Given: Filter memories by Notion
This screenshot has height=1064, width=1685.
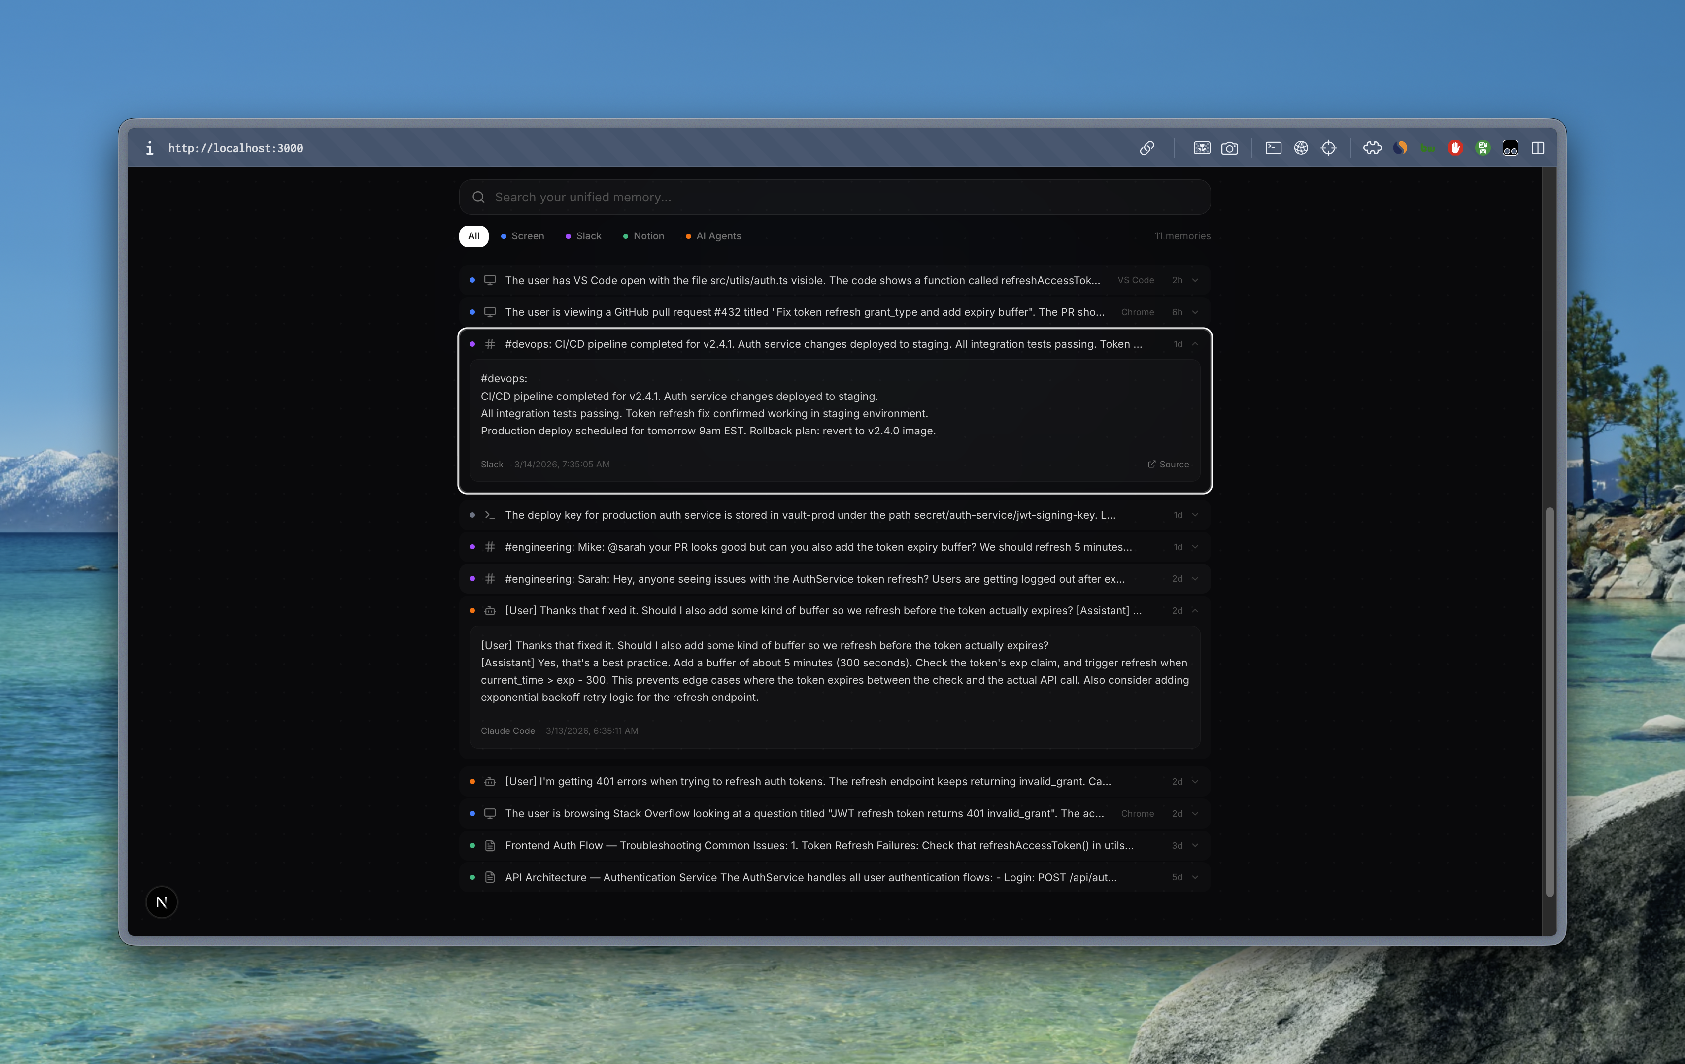Looking at the screenshot, I should coord(644,236).
